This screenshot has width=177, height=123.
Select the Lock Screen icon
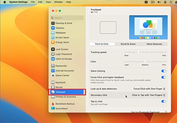coord(53,49)
